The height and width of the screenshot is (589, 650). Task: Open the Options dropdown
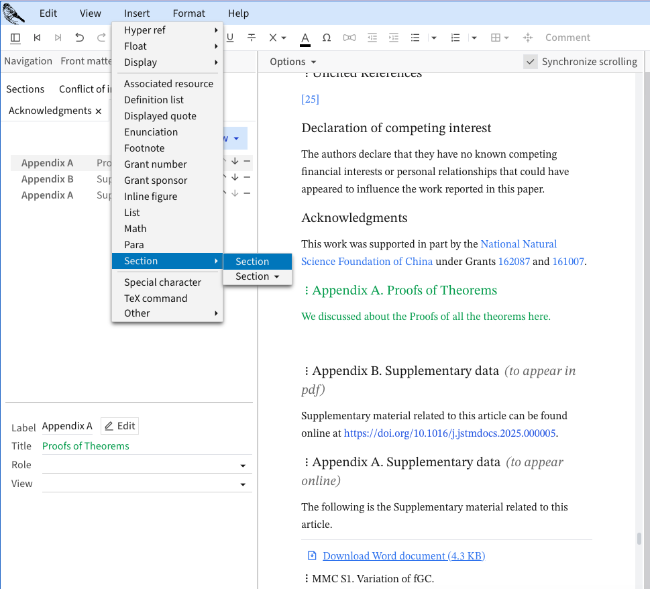point(292,62)
